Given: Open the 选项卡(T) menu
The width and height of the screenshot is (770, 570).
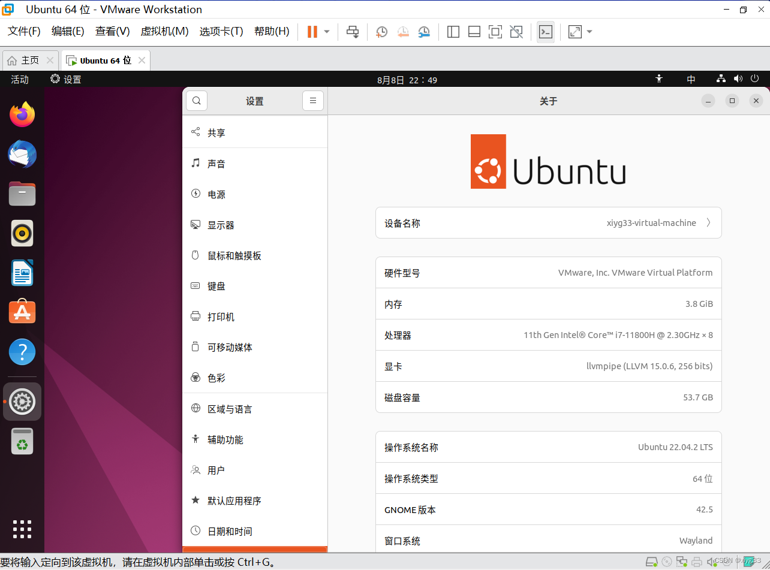Looking at the screenshot, I should (x=221, y=31).
